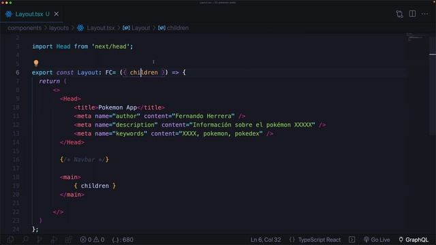The width and height of the screenshot is (436, 245).
Task: Open the editor More Actions ellipsis menu
Action: (x=424, y=14)
